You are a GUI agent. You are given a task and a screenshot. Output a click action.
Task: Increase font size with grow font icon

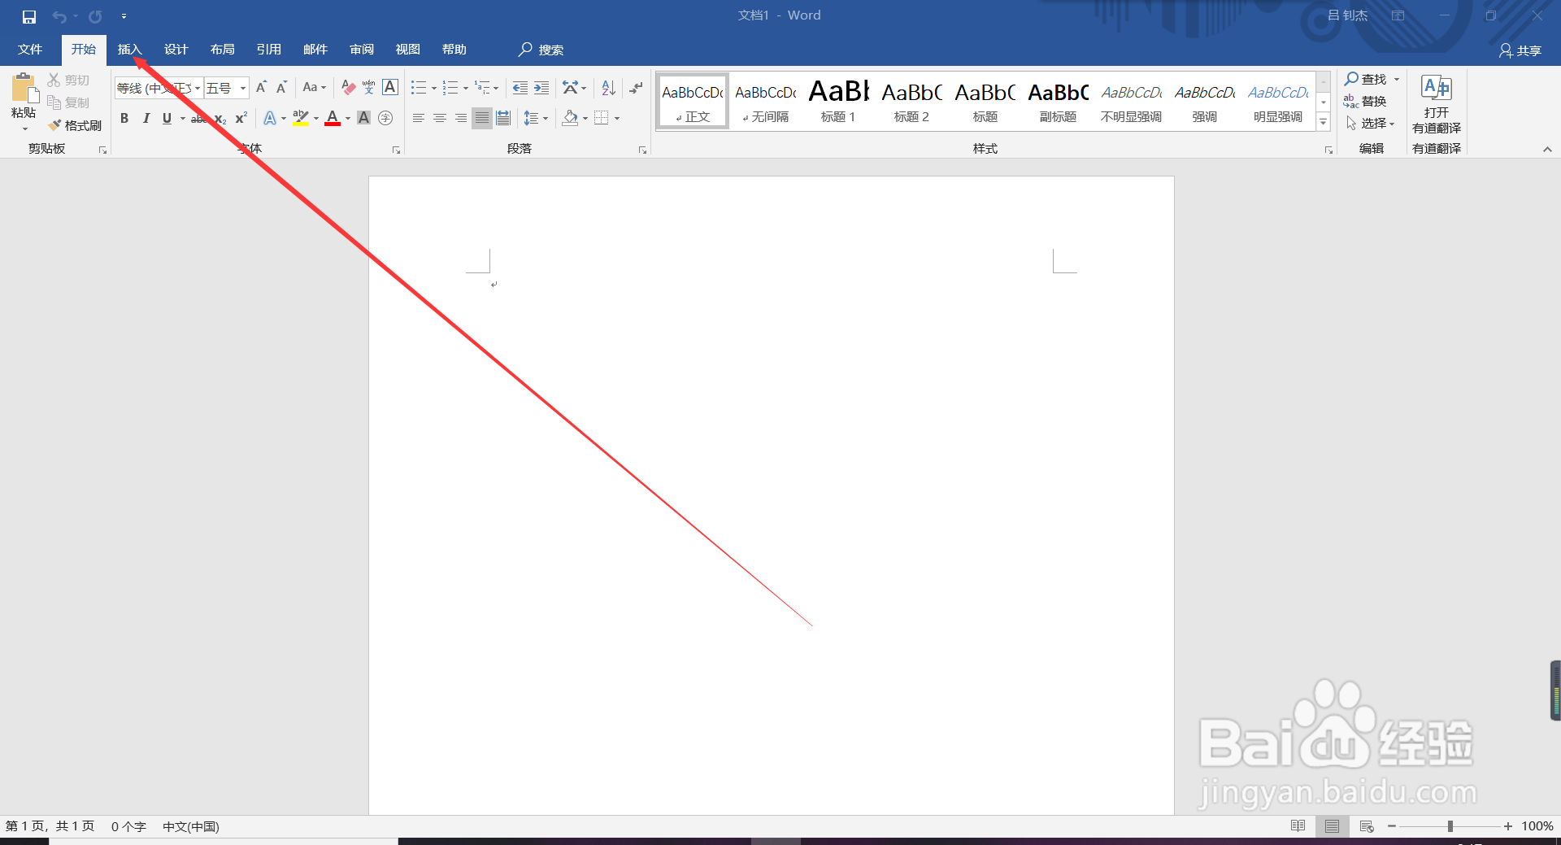(261, 87)
